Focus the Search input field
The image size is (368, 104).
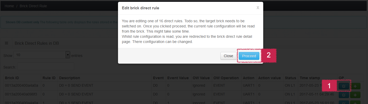[x=46, y=67]
